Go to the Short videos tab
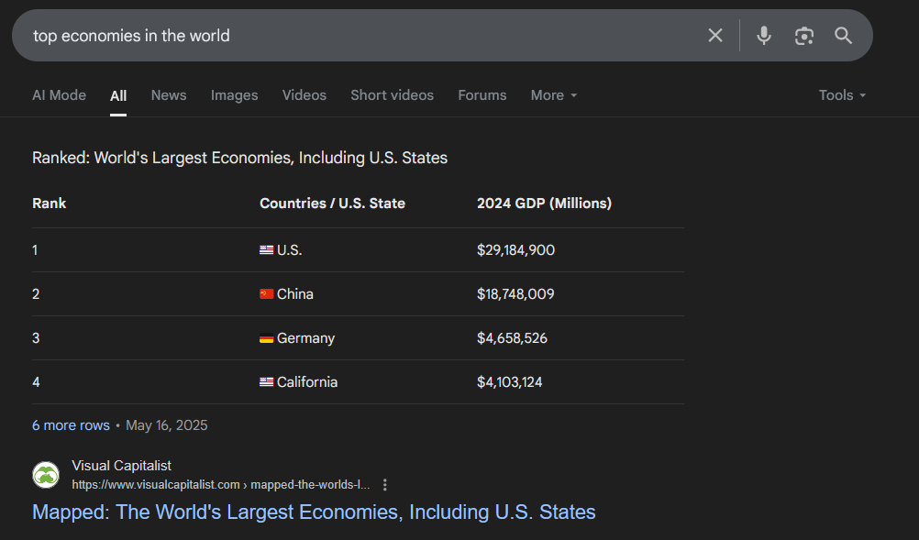The width and height of the screenshot is (919, 540). [393, 95]
